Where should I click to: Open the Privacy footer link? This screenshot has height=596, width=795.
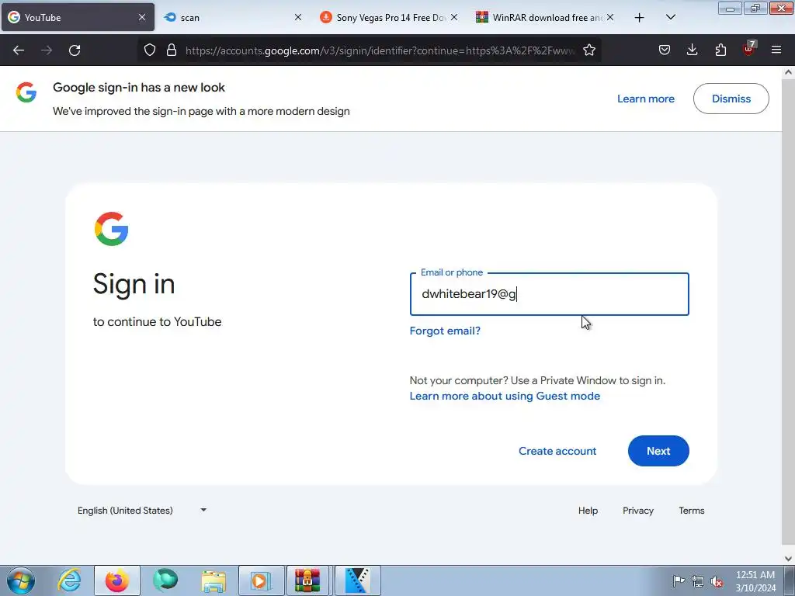coord(638,511)
